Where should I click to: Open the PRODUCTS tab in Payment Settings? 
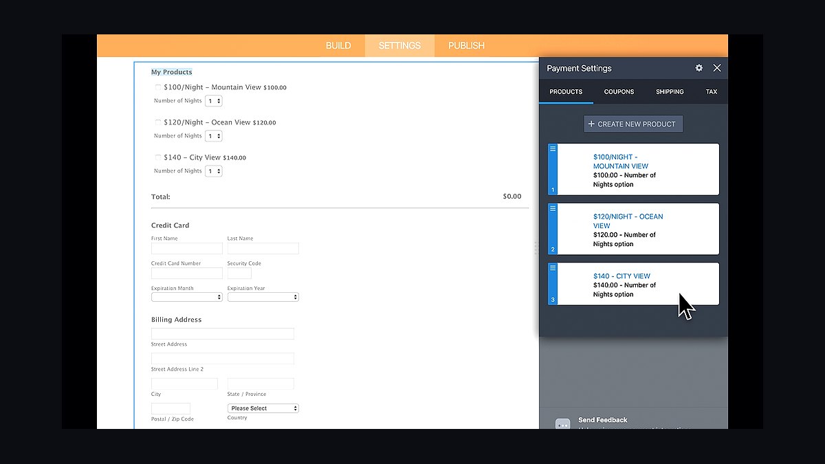click(566, 91)
